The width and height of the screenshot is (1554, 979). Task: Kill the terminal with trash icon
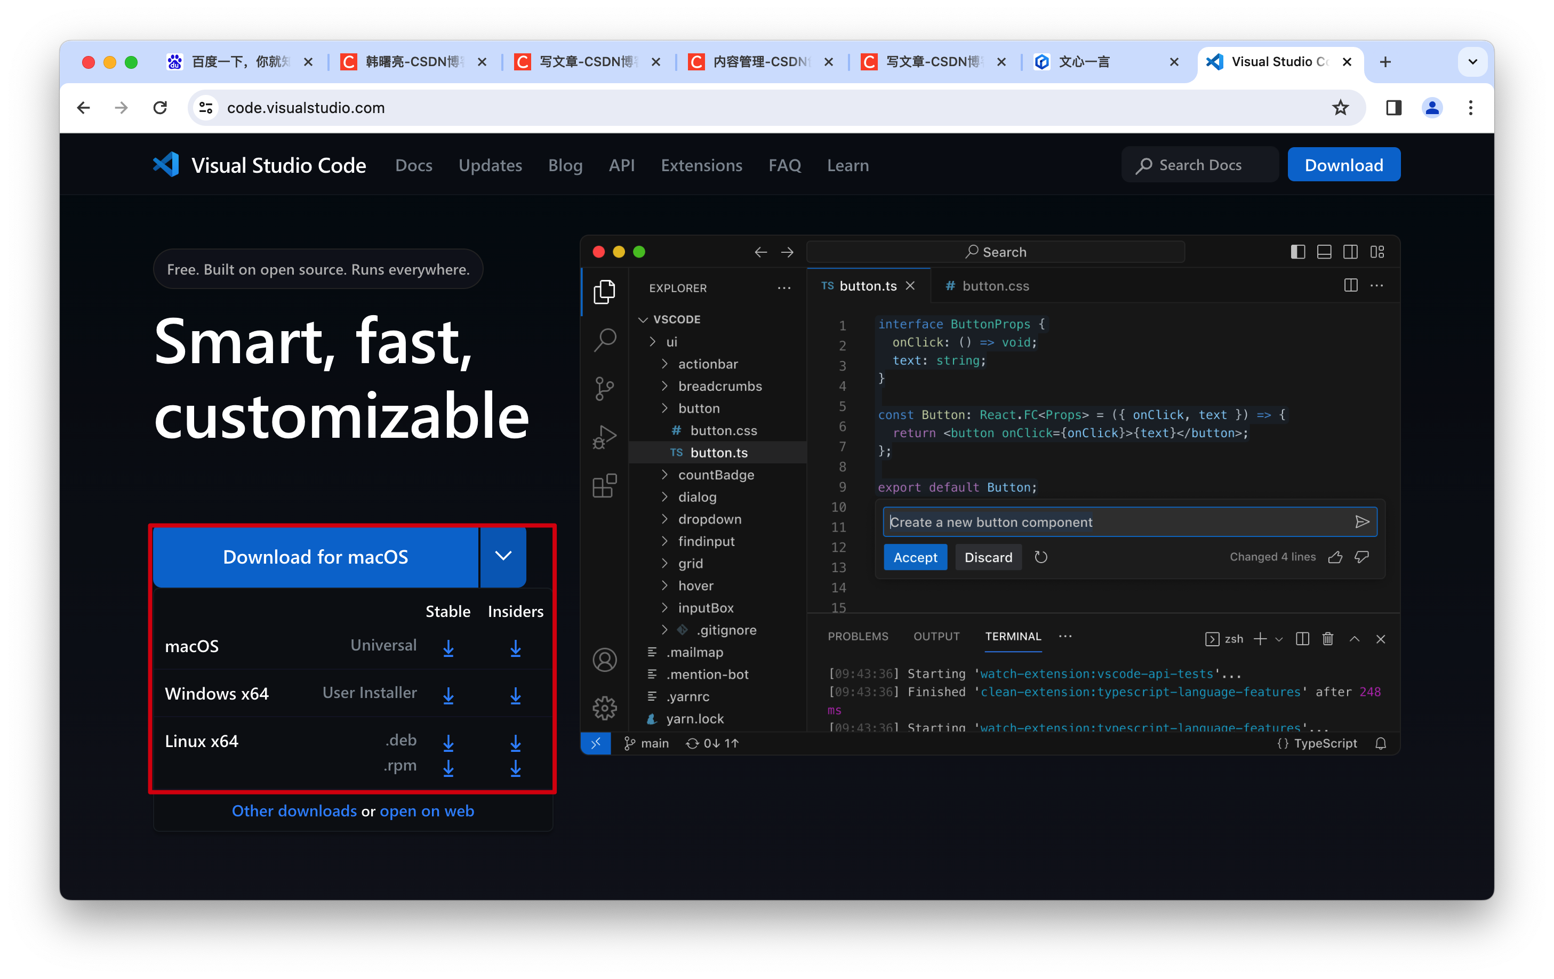point(1327,638)
